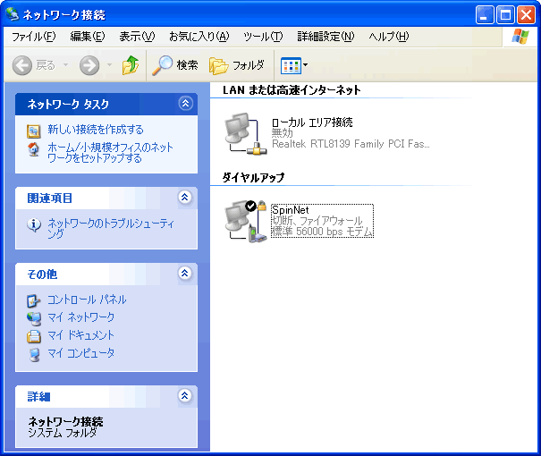
Task: Collapse the 詳細 panel
Action: pyautogui.click(x=185, y=395)
